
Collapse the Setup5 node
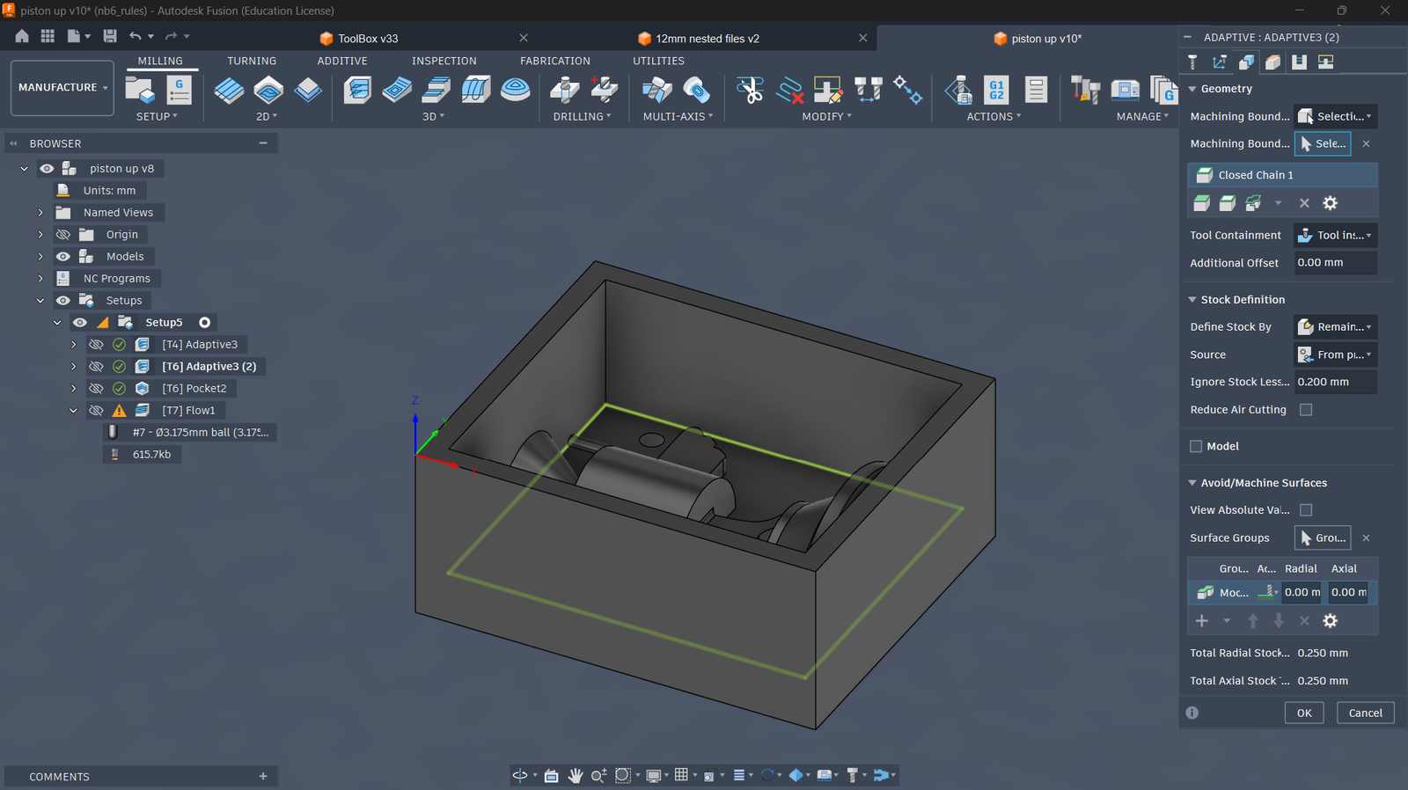tap(57, 323)
